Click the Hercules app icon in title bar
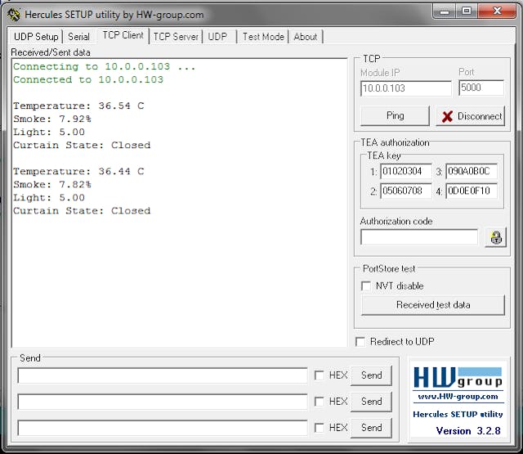 coord(14,15)
